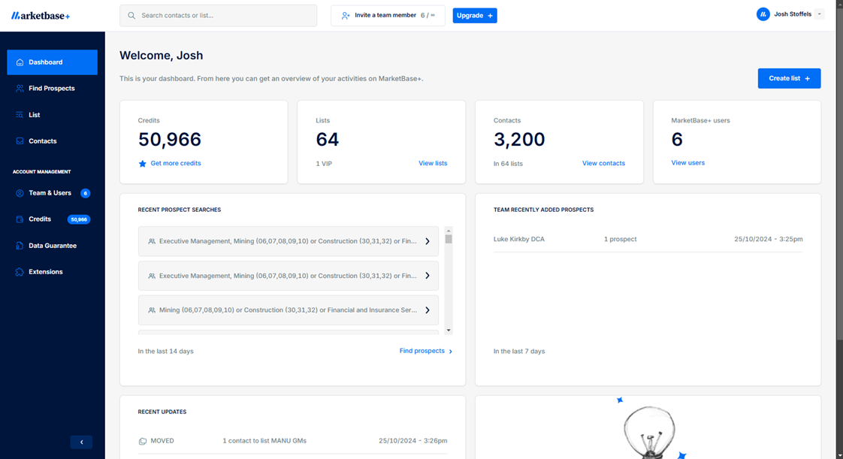
Task: Click the '1 prospect' text
Action: pos(620,239)
